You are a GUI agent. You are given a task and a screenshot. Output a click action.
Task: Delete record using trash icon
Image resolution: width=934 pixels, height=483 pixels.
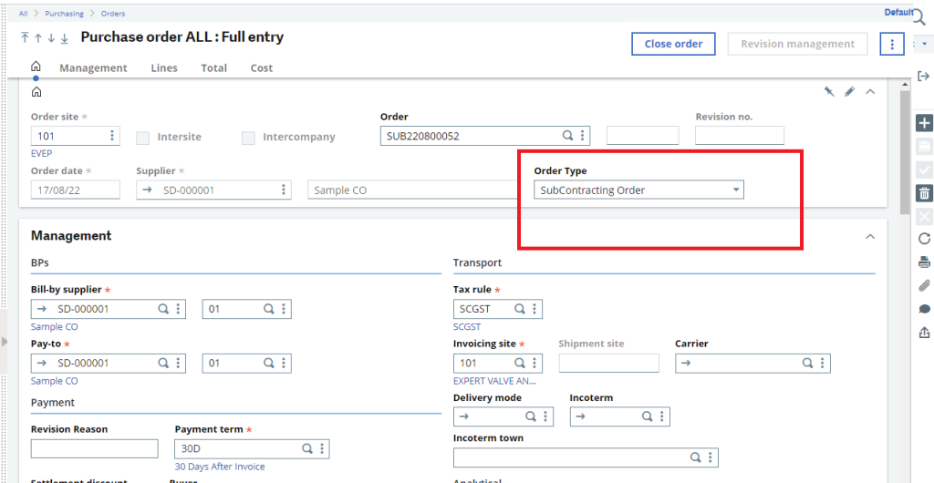click(925, 192)
